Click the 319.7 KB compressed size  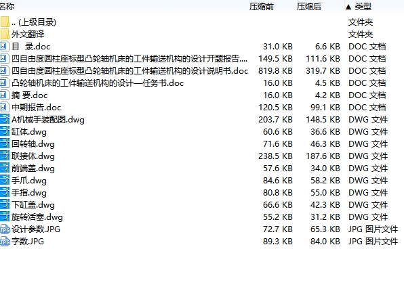click(x=323, y=71)
